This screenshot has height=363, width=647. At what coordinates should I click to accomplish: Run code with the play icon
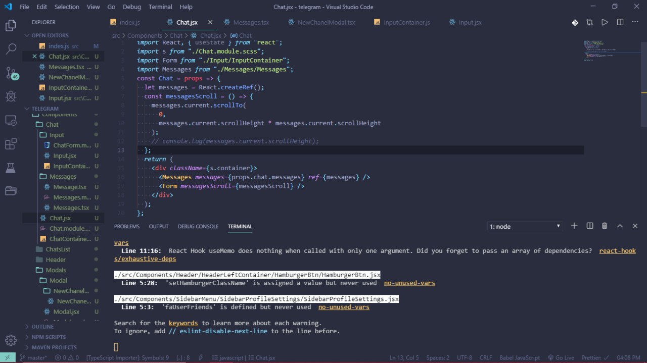[605, 23]
